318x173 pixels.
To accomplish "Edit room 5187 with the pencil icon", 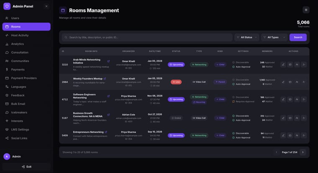I will tap(283, 118).
